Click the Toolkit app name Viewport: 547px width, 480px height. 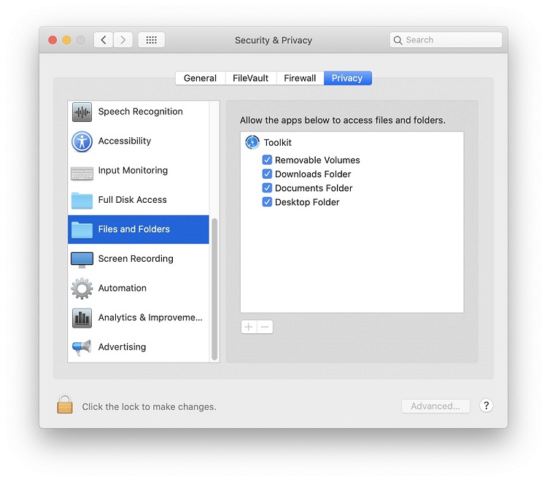pos(278,142)
